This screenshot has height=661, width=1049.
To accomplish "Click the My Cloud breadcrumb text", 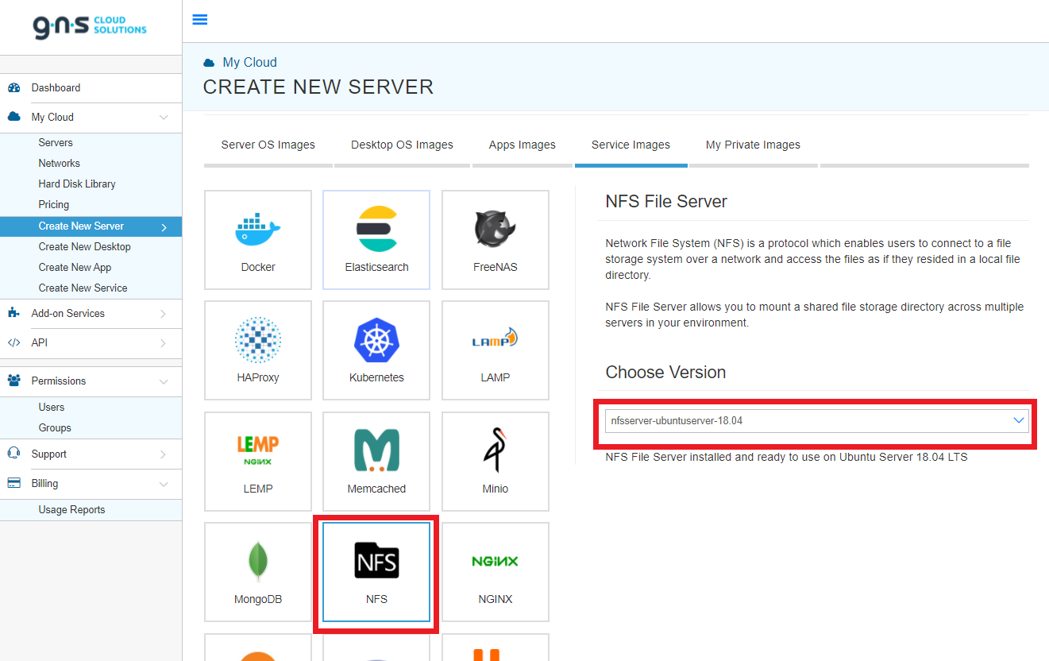I will click(x=250, y=63).
